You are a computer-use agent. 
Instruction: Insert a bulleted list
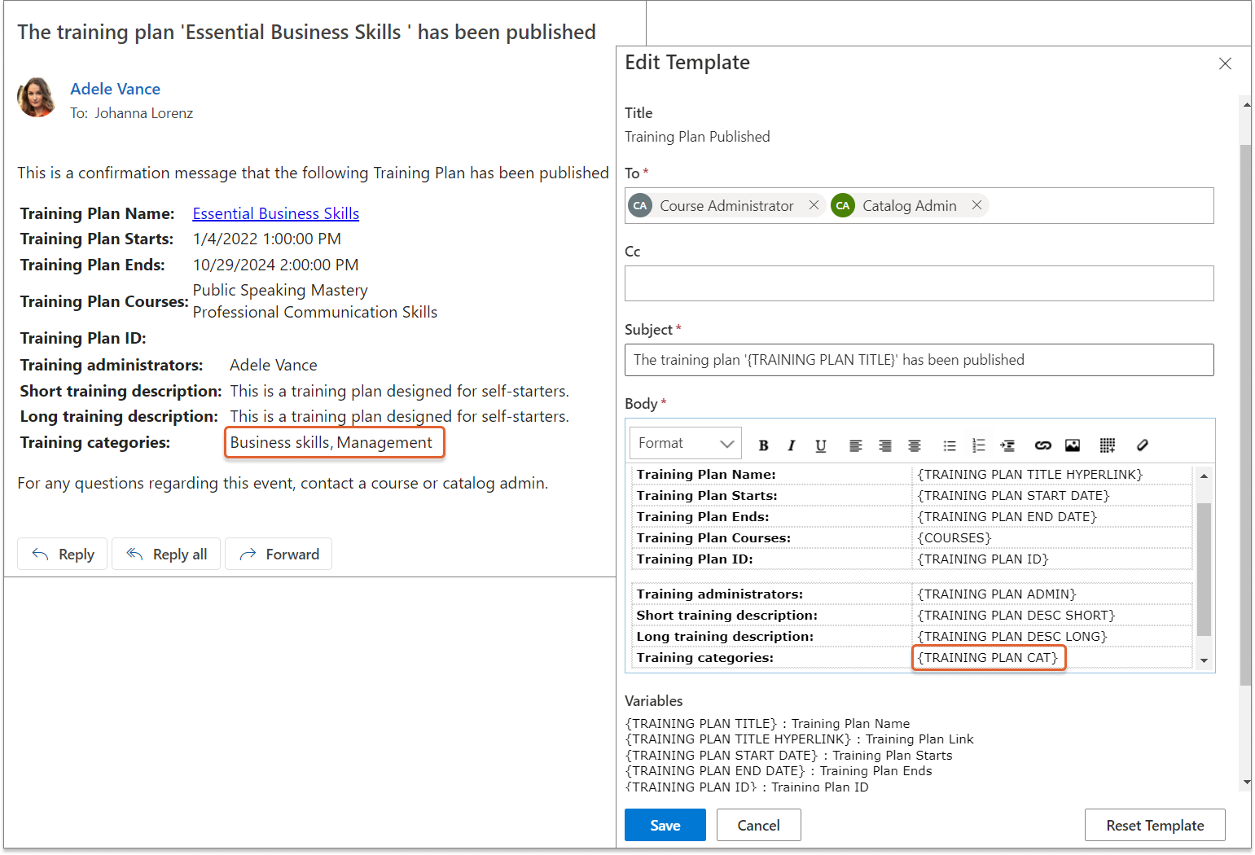pyautogui.click(x=949, y=445)
